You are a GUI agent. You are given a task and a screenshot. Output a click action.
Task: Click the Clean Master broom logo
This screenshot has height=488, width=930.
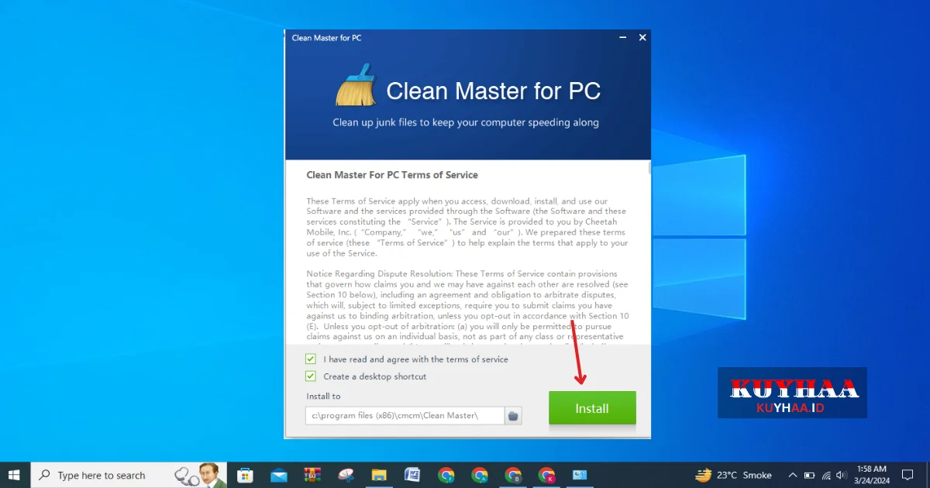tap(356, 85)
